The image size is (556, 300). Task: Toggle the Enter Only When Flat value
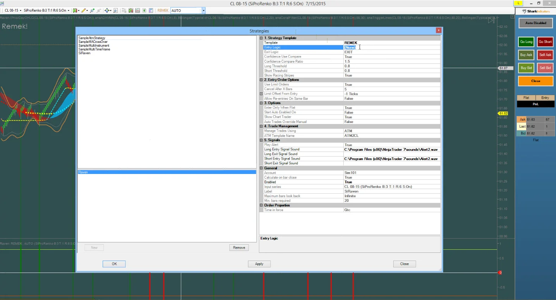coord(392,107)
